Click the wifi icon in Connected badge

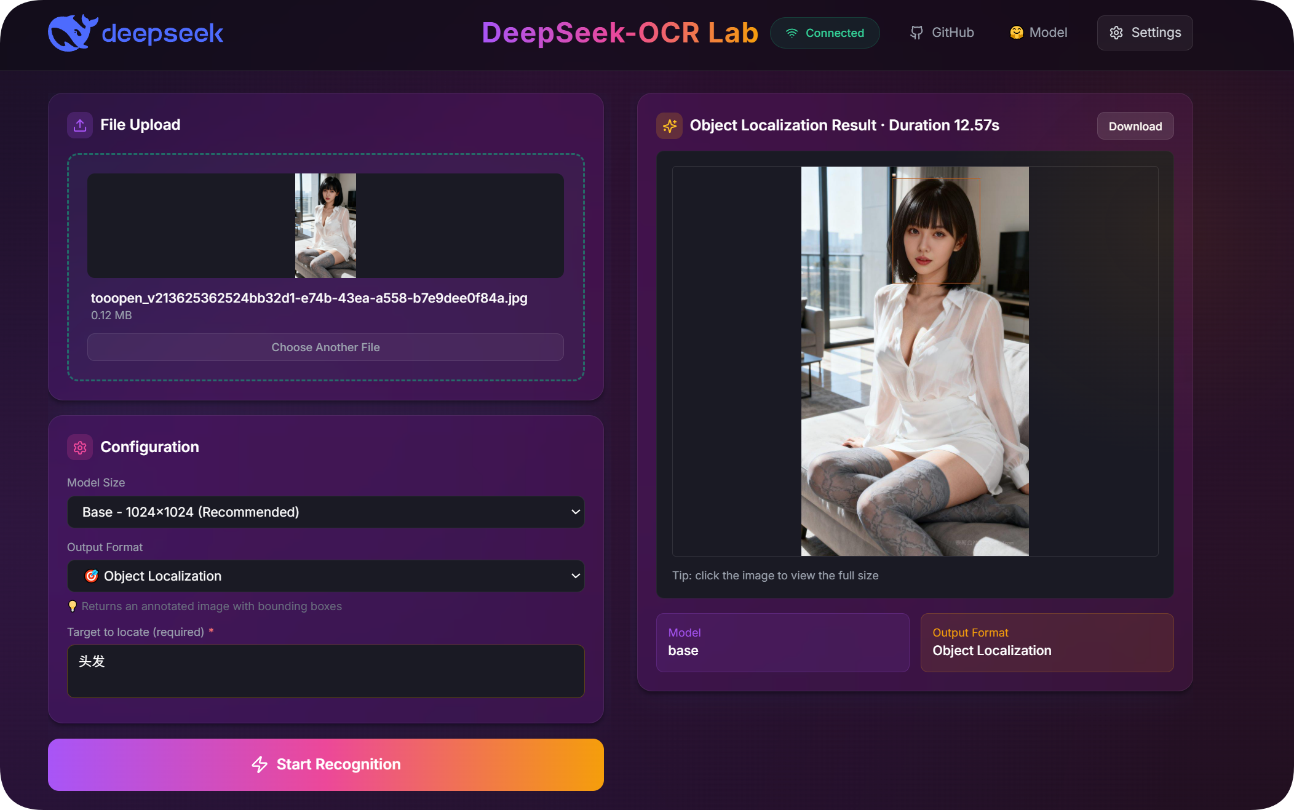click(x=792, y=33)
